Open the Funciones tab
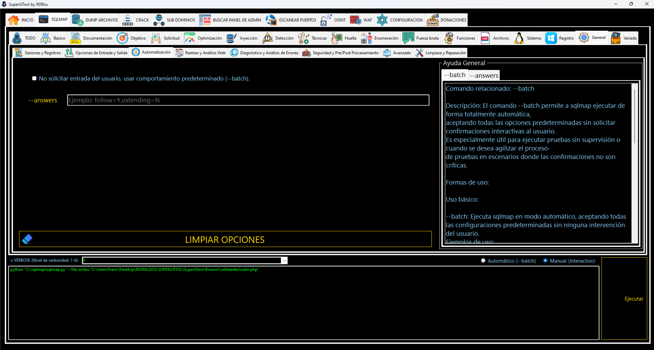The width and height of the screenshot is (654, 350). click(x=459, y=38)
